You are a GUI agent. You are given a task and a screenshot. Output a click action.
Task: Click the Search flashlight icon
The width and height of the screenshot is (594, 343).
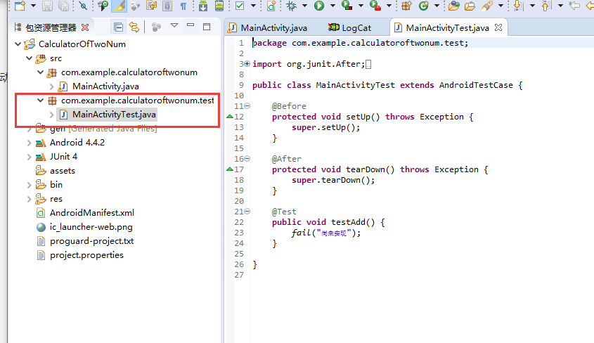[487, 6]
